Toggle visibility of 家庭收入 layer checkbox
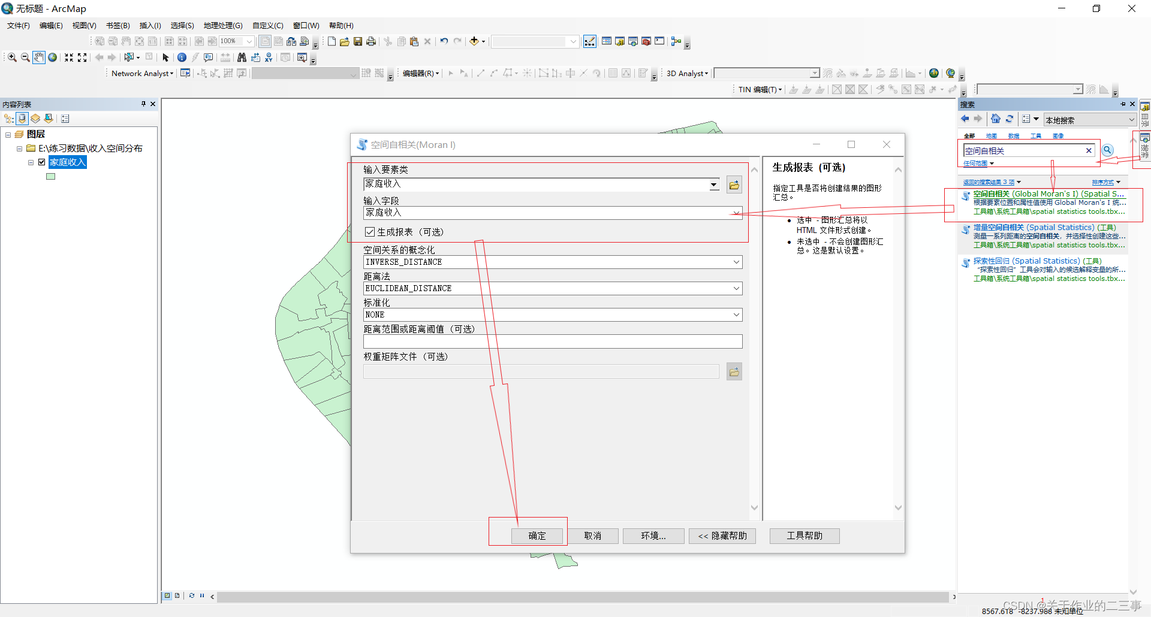Screen dimensions: 1151x617 coord(42,162)
